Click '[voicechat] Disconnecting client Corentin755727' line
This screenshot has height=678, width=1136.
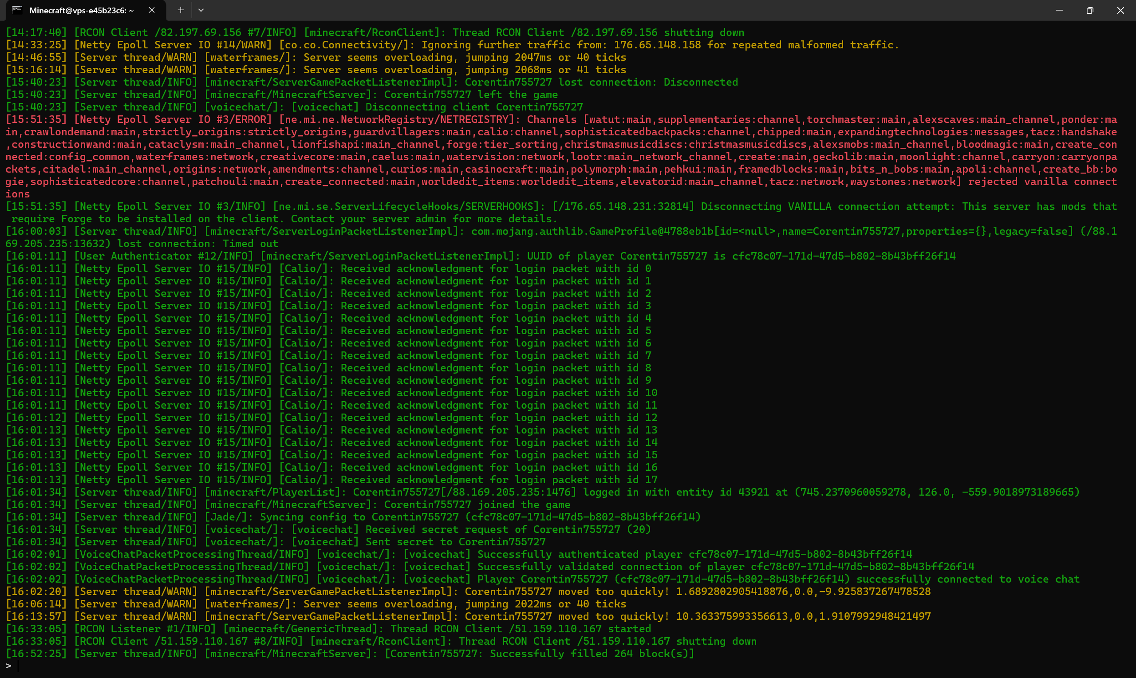pyautogui.click(x=294, y=107)
